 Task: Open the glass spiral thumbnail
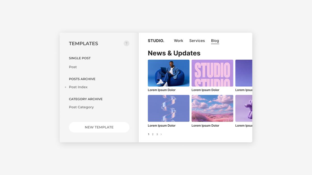(168, 108)
